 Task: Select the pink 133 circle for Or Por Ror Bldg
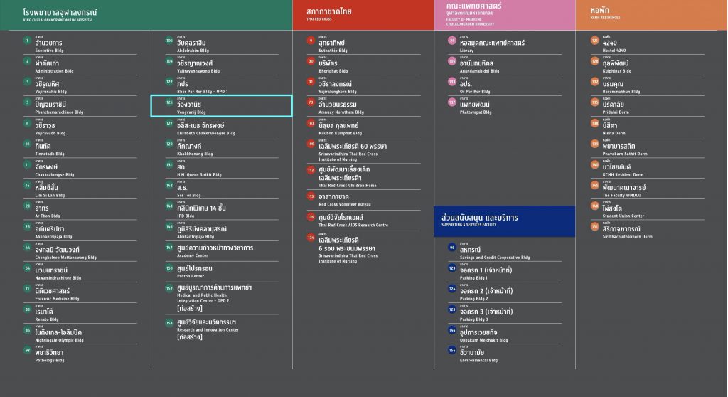452,82
